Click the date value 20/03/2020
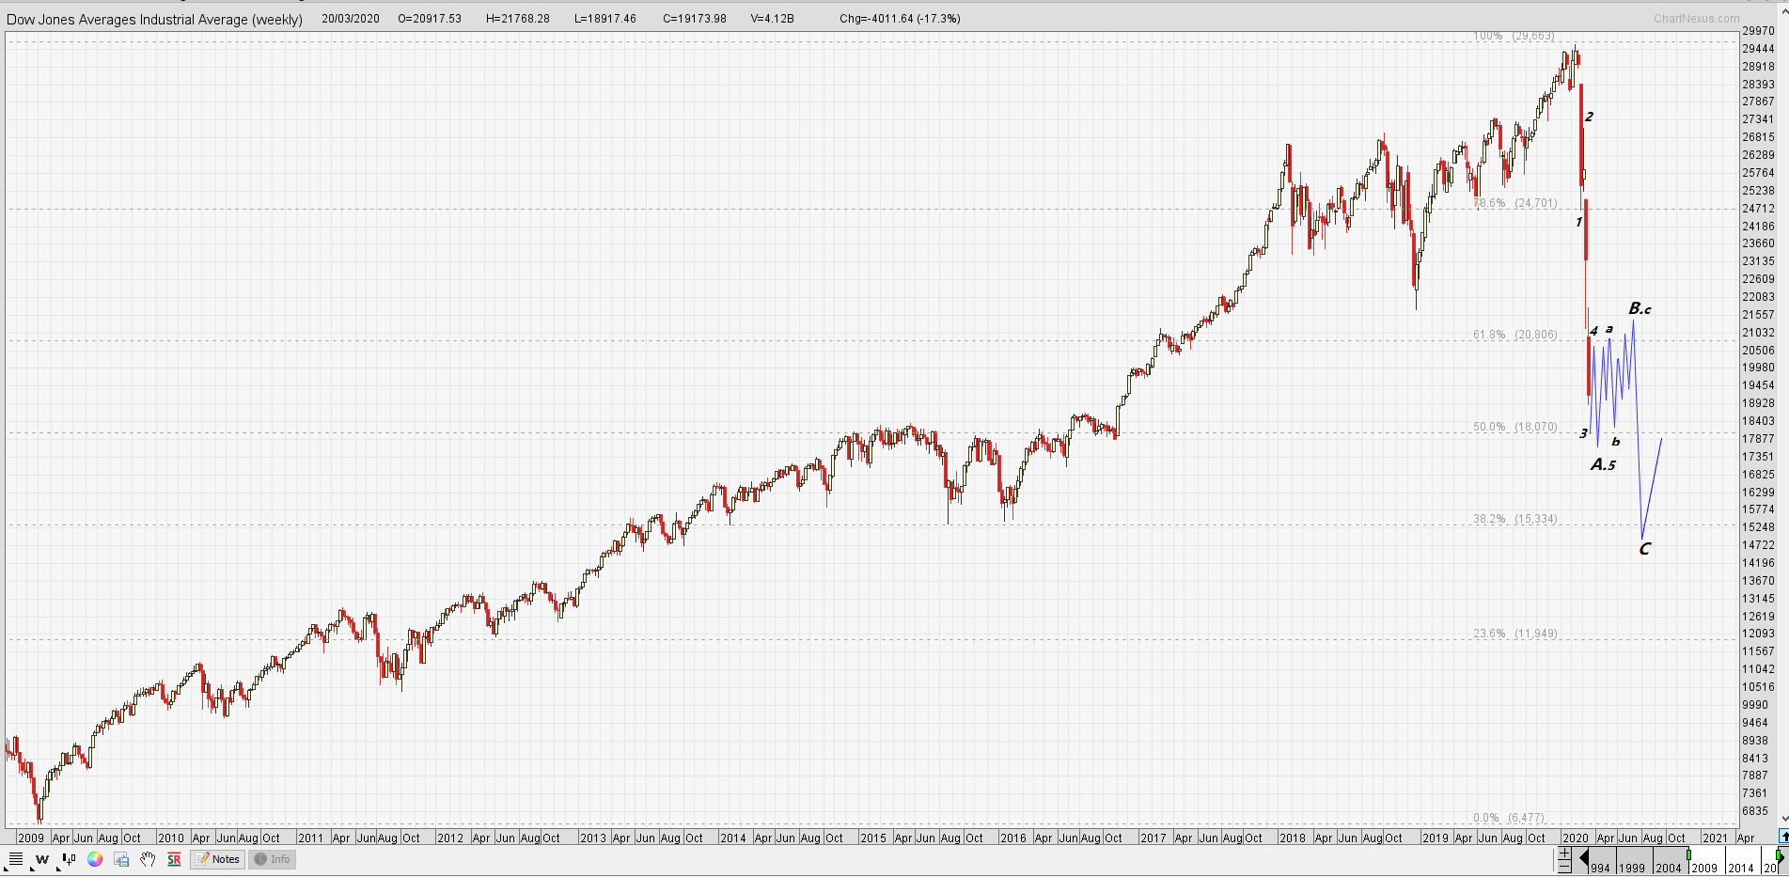Viewport: 1789px width, 877px height. coord(351,19)
